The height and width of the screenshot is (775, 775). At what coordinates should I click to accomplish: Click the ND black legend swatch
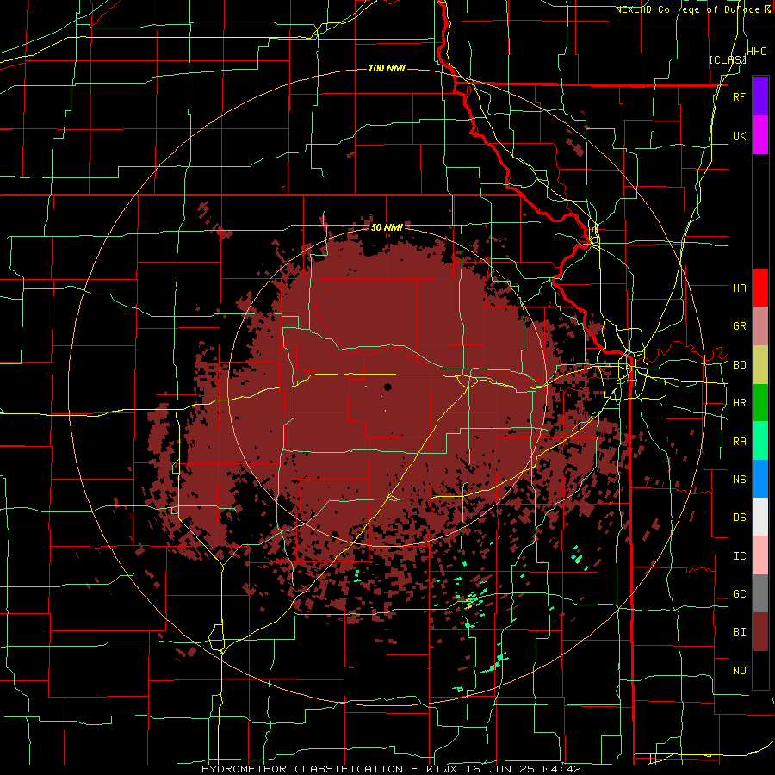(x=760, y=670)
